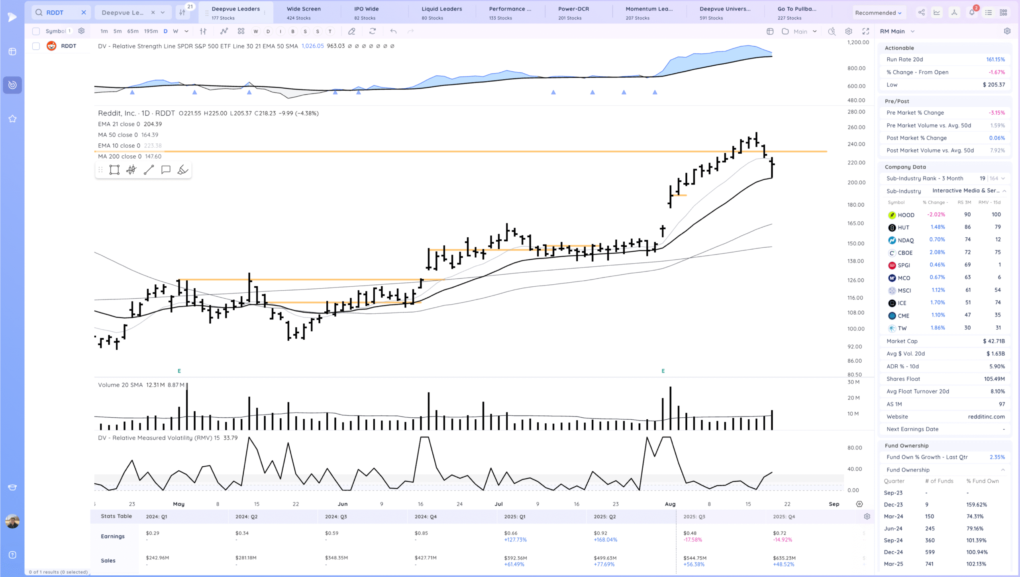The image size is (1020, 577).
Task: Open the indicators icon in chart toolbar
Action: (x=224, y=31)
